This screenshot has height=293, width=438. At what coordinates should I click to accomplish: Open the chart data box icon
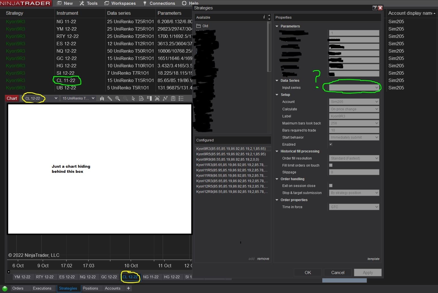tap(141, 98)
